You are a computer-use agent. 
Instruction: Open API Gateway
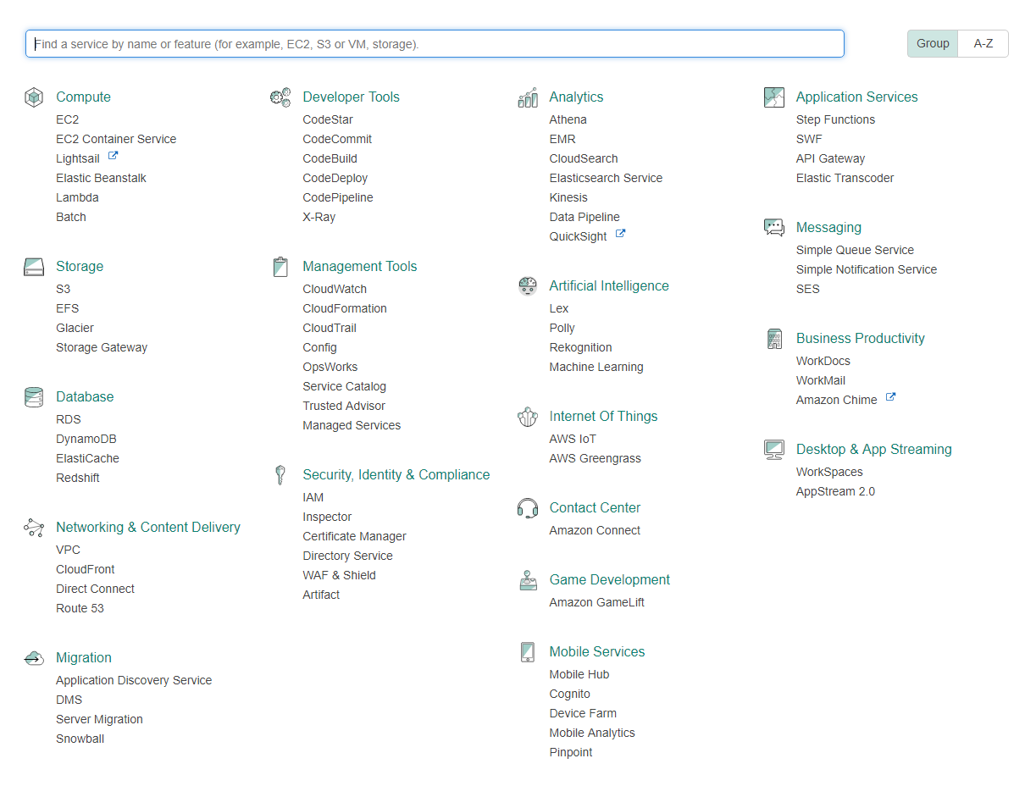tap(831, 159)
